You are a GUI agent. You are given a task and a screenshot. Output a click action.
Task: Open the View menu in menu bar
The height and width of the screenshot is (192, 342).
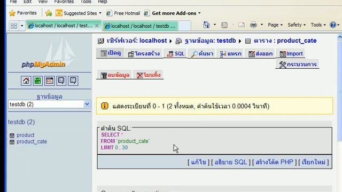tap(43, 2)
